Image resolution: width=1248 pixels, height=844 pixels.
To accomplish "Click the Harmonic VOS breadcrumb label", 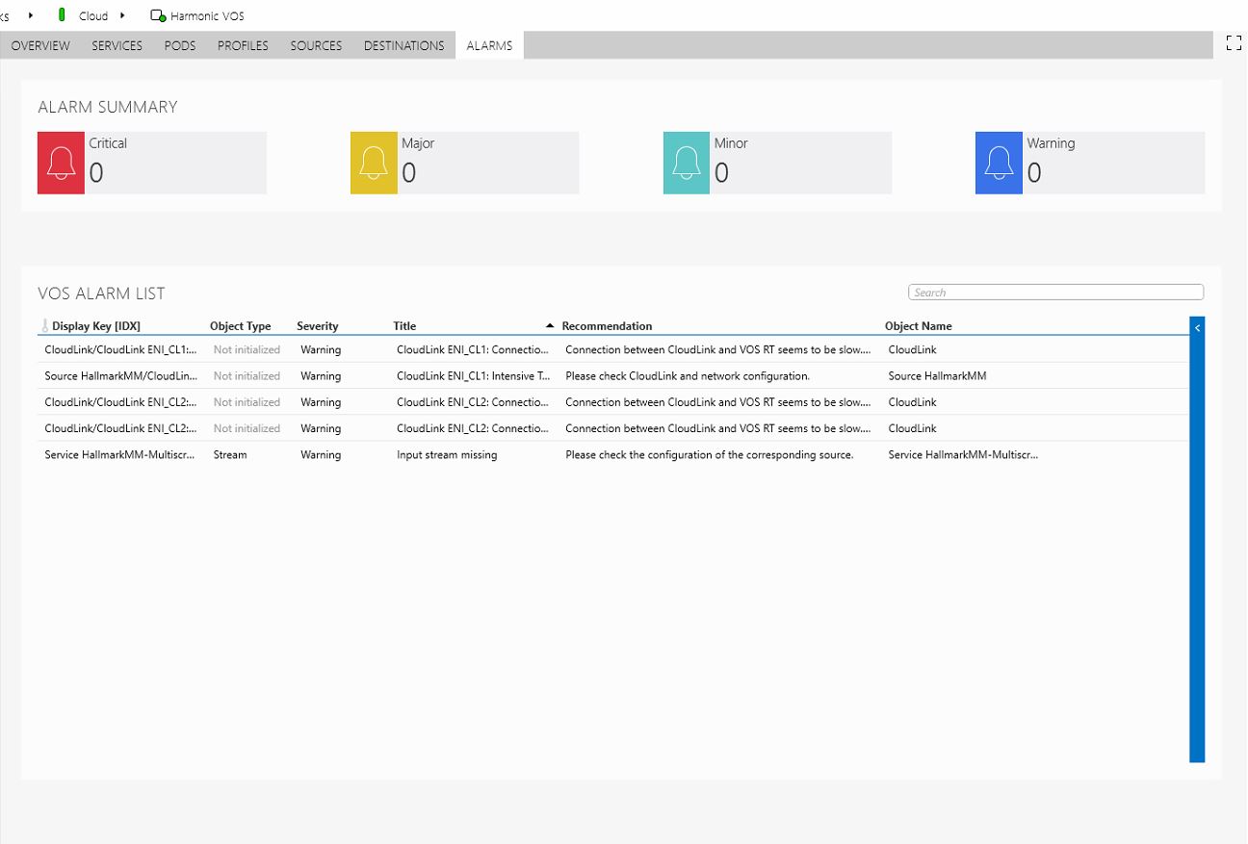I will pyautogui.click(x=207, y=16).
